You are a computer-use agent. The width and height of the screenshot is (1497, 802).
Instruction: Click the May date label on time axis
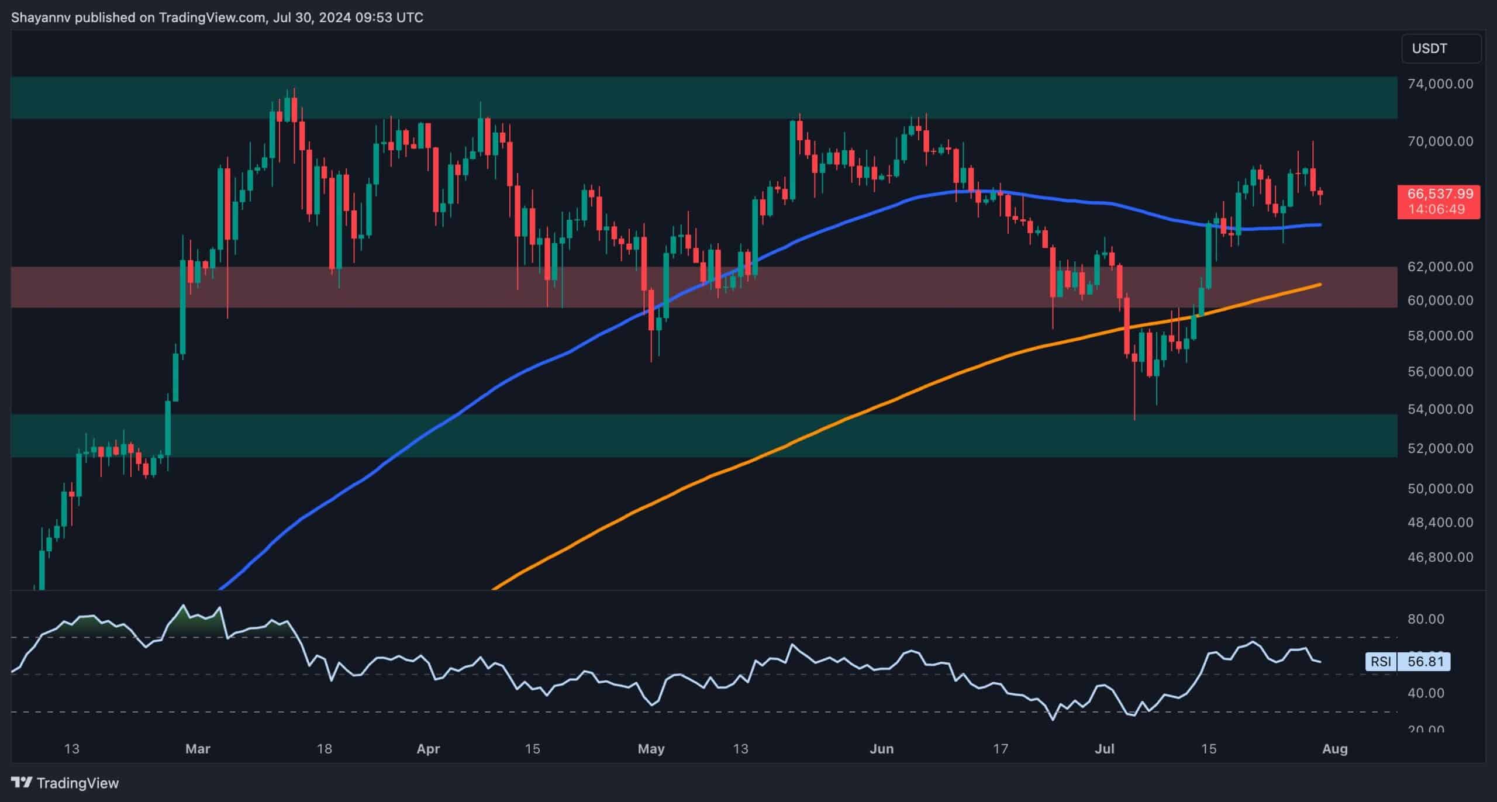tap(651, 749)
